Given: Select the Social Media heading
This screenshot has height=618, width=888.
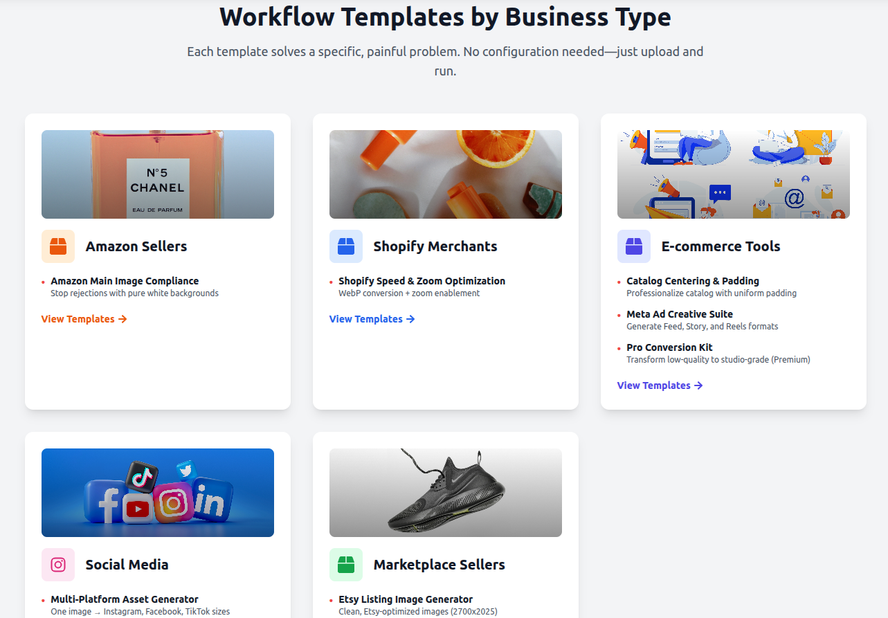Looking at the screenshot, I should (x=127, y=565).
